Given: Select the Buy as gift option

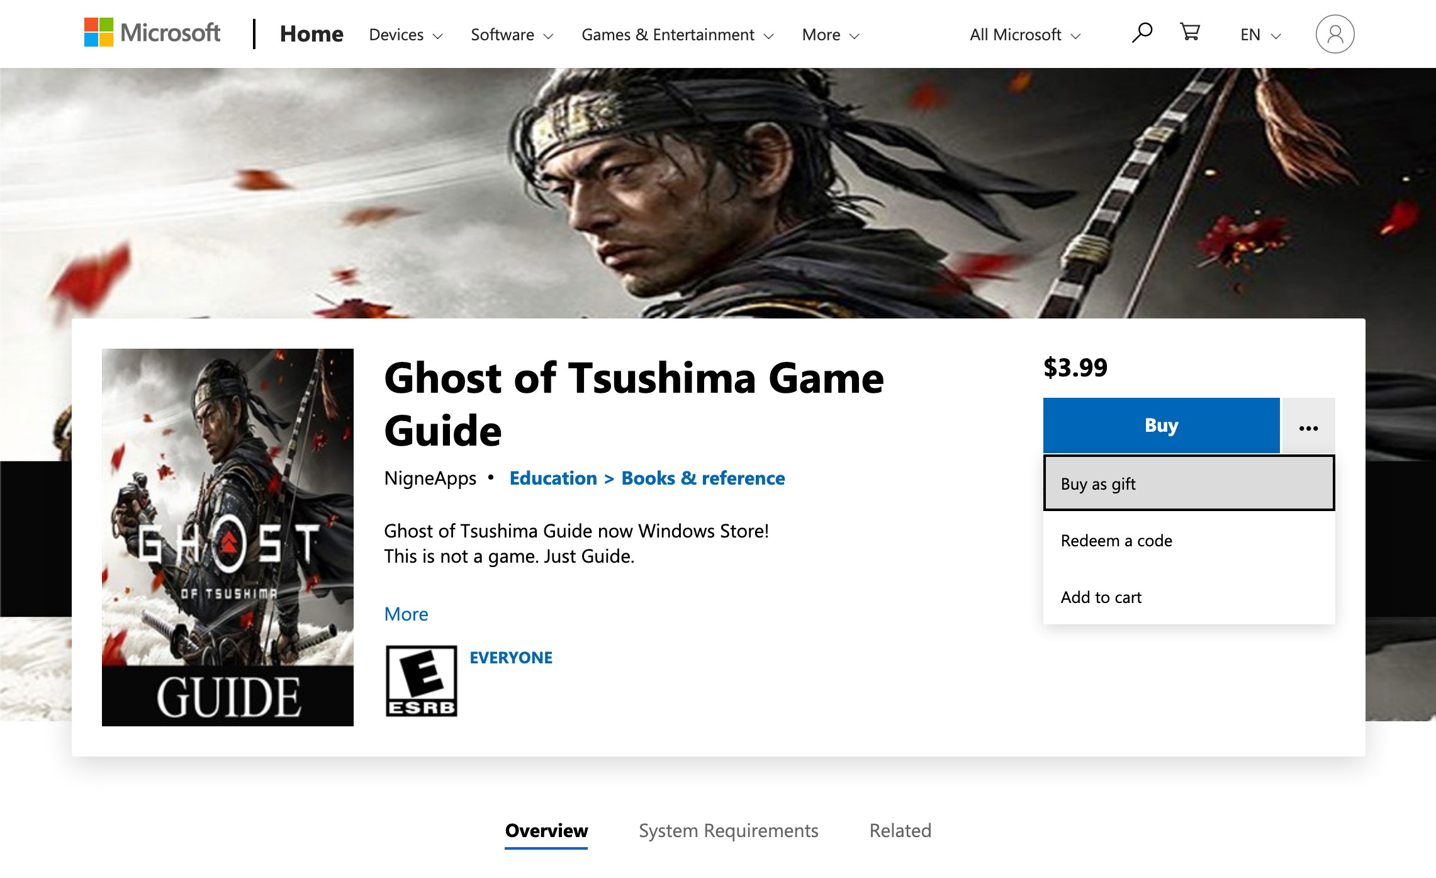Looking at the screenshot, I should coord(1190,483).
